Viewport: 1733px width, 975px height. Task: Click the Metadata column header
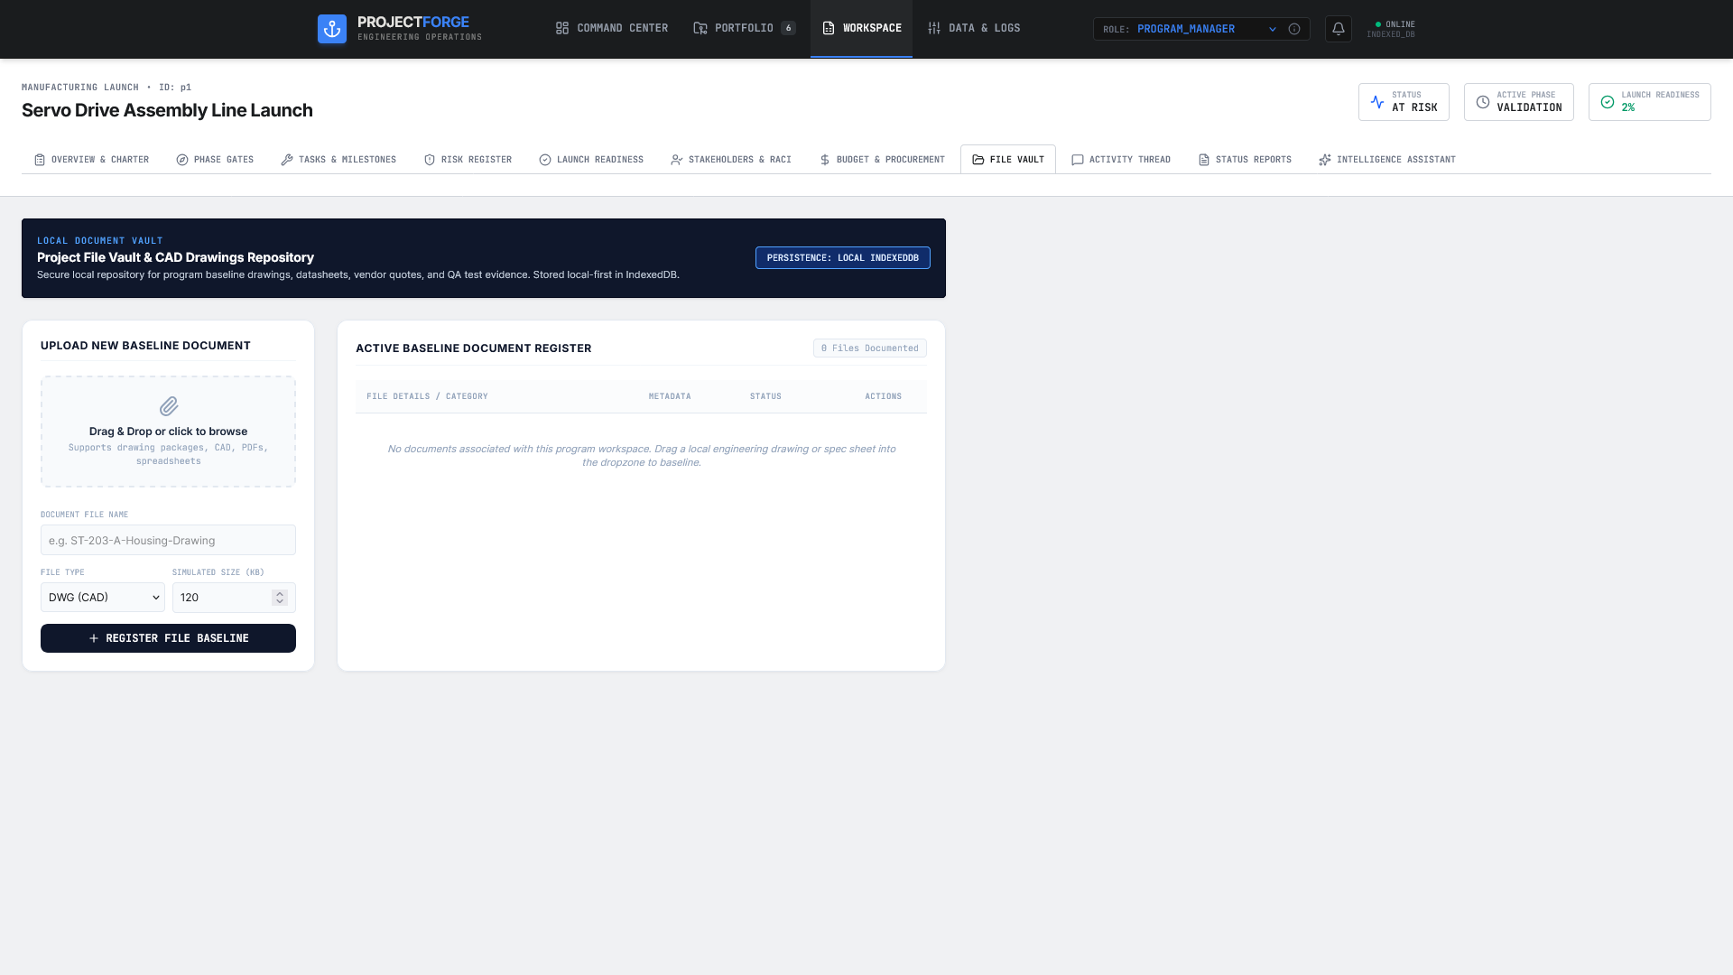click(670, 396)
